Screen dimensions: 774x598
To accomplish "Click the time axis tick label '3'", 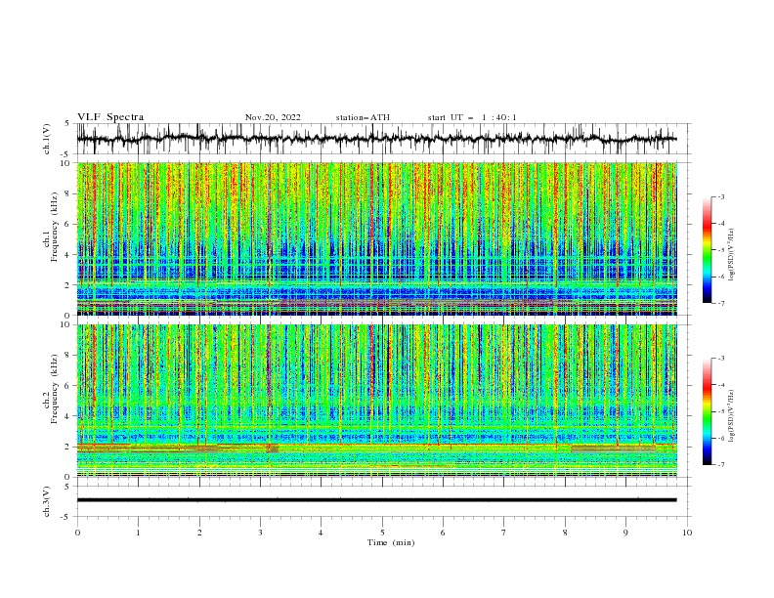I will click(x=260, y=533).
